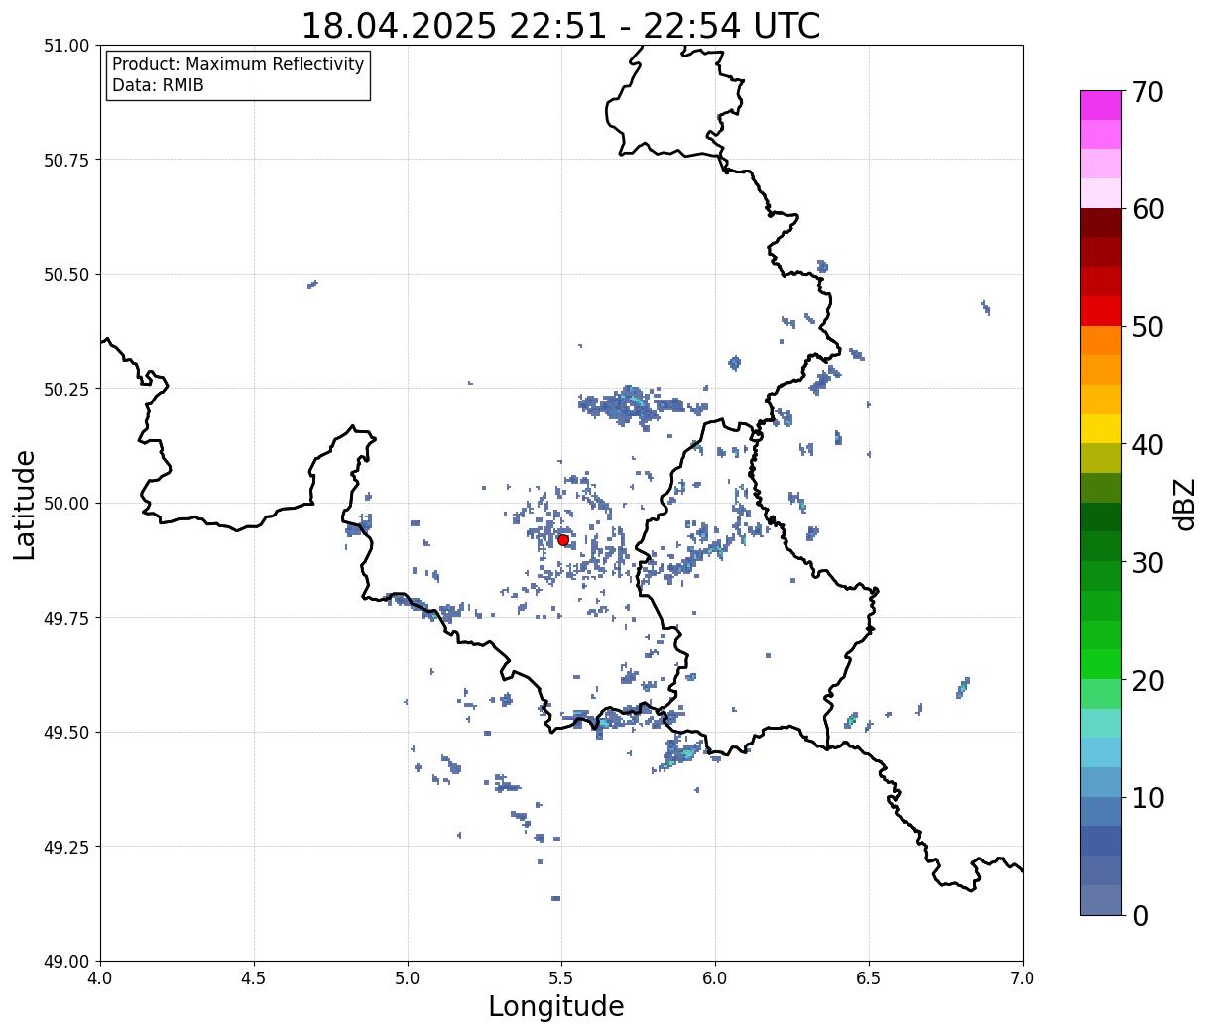This screenshot has height=1031, width=1209.
Task: Click the longitude tick label 5.0
Action: tap(408, 978)
